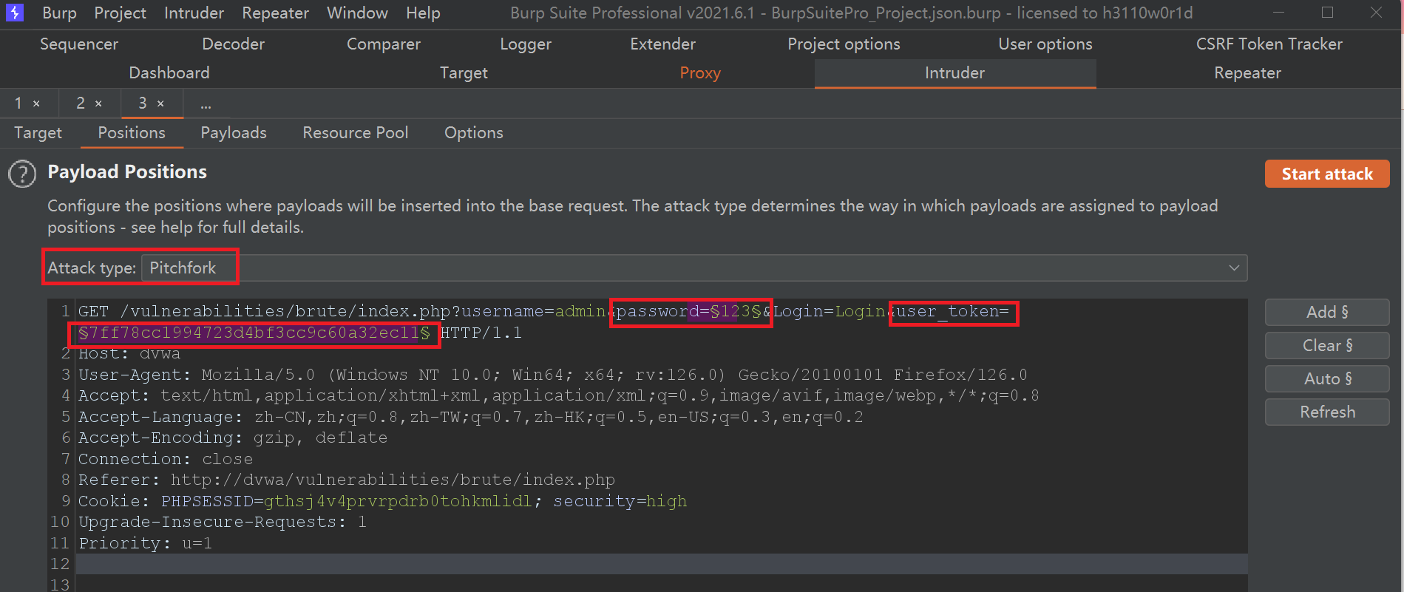This screenshot has width=1404, height=592.
Task: Maximize the Burp Suite window
Action: (x=1328, y=13)
